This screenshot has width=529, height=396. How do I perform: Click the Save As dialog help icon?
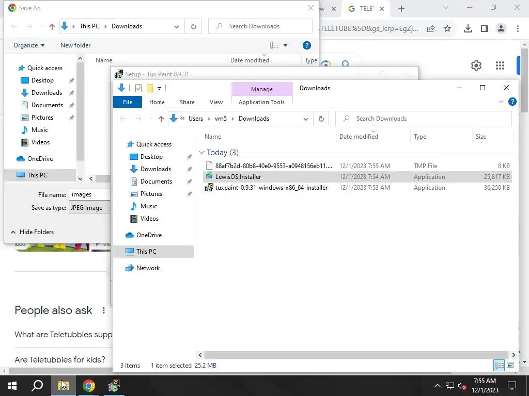pyautogui.click(x=306, y=45)
